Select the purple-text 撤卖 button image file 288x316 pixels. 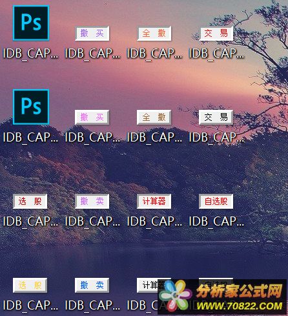pyautogui.click(x=92, y=202)
